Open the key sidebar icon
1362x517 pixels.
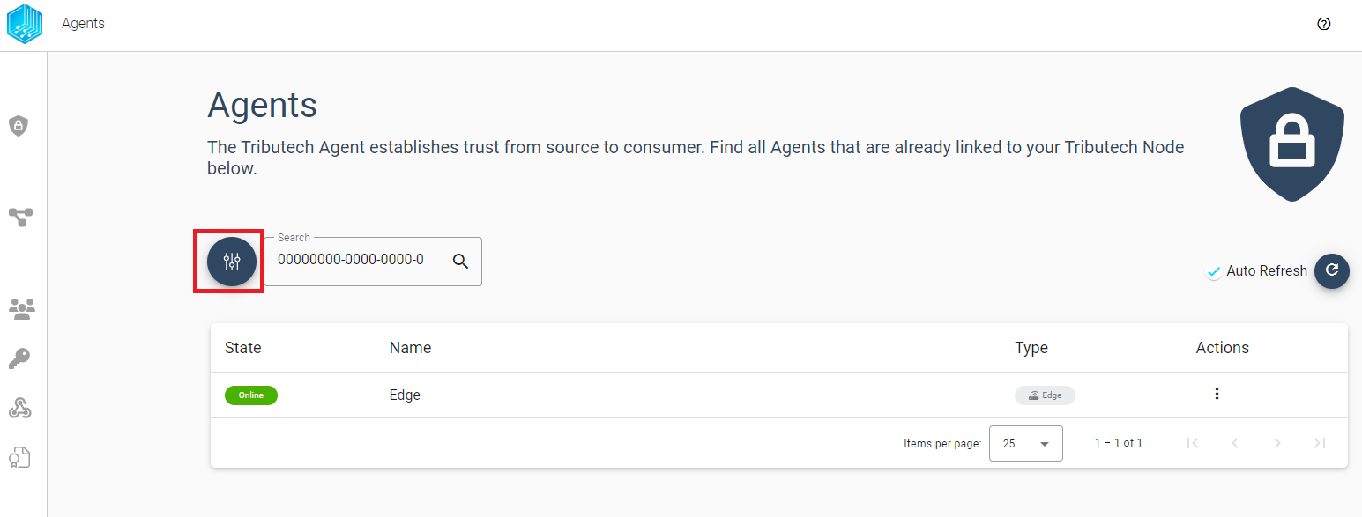tap(19, 358)
